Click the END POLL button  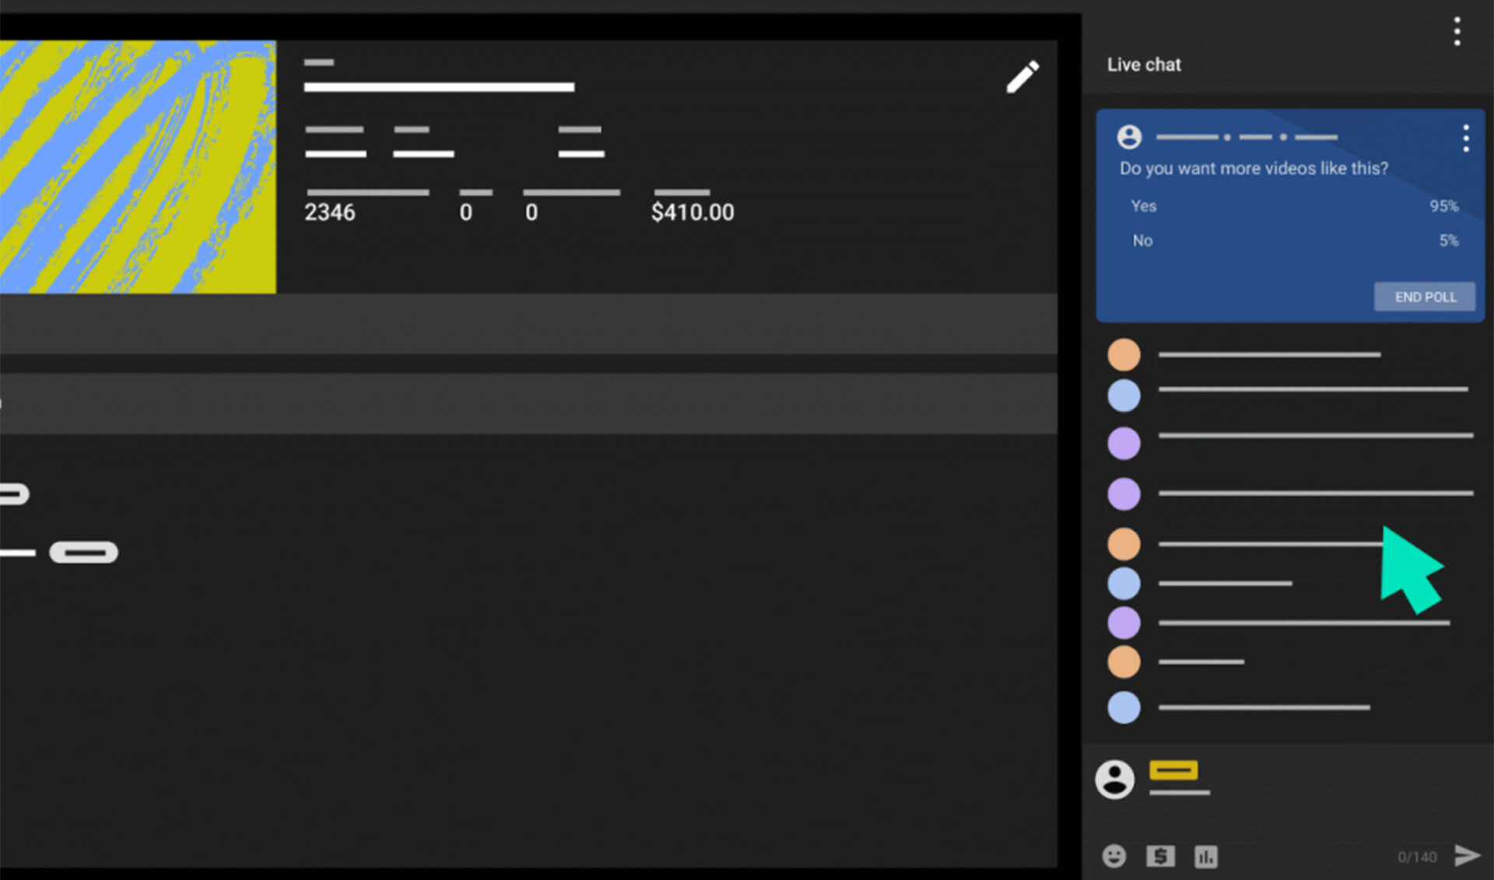coord(1424,296)
